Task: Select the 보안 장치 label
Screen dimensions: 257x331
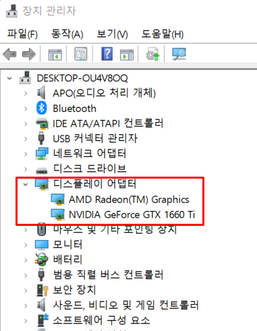Action: [x=74, y=290]
